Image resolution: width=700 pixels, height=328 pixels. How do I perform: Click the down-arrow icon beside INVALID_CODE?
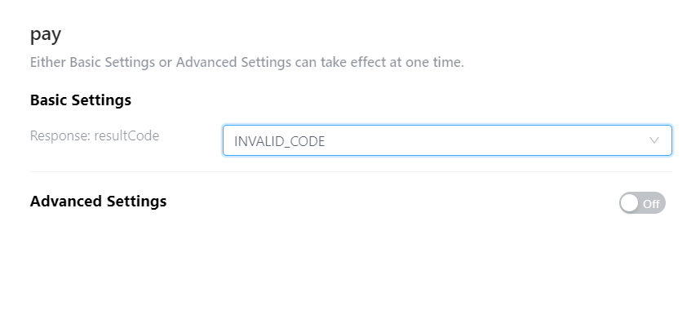pyautogui.click(x=654, y=140)
